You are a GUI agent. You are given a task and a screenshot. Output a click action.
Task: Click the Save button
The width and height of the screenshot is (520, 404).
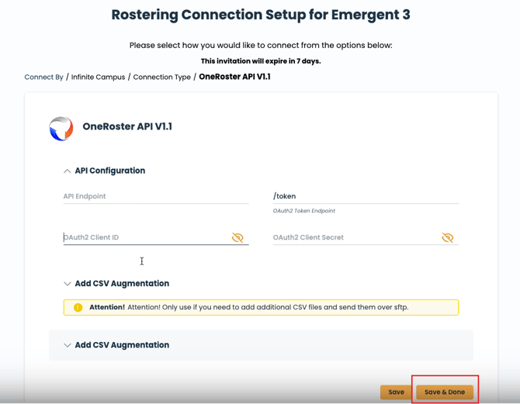[x=396, y=392]
